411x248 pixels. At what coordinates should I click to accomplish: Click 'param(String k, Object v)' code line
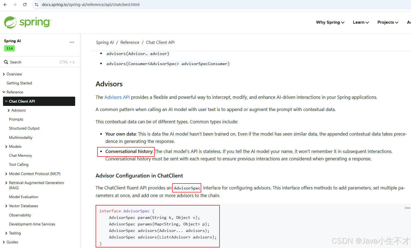coord(154,218)
